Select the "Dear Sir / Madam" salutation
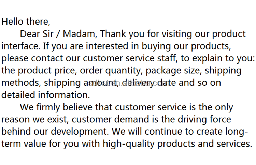 click(x=58, y=34)
